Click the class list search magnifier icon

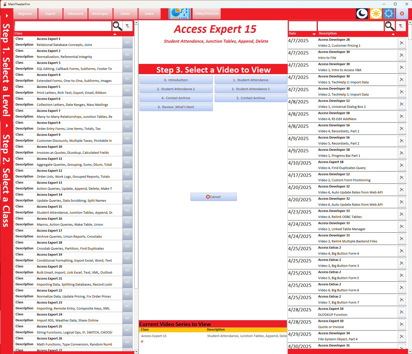tap(117, 26)
